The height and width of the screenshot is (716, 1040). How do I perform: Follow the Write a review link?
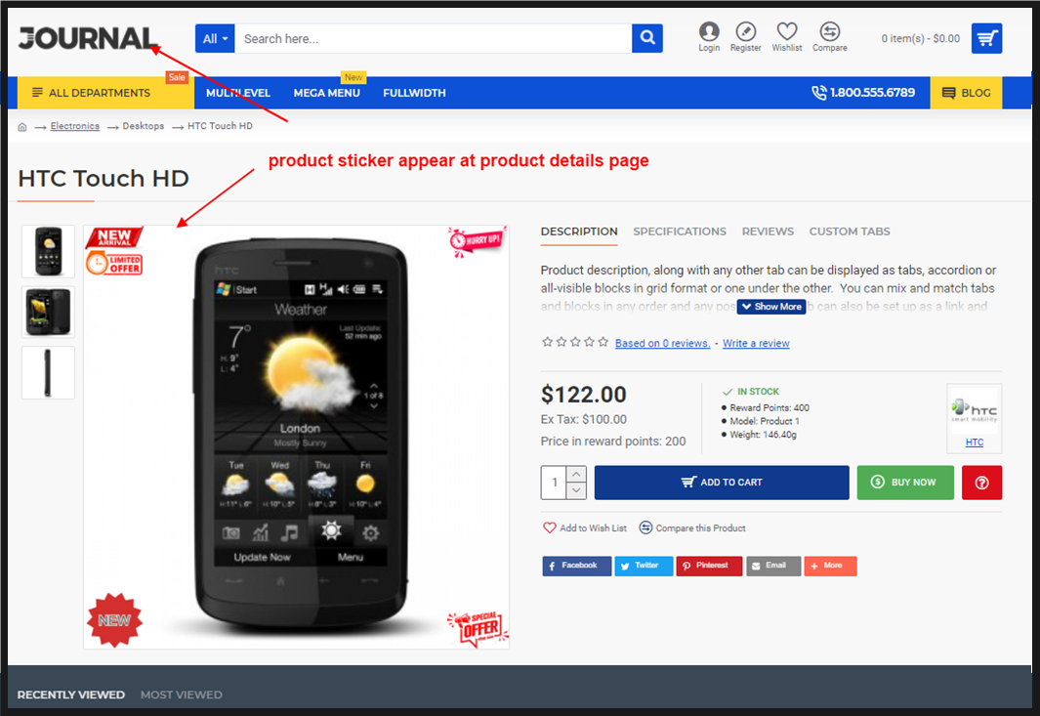coord(756,343)
